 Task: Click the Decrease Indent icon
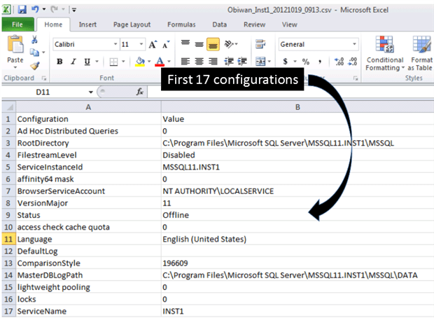229,61
